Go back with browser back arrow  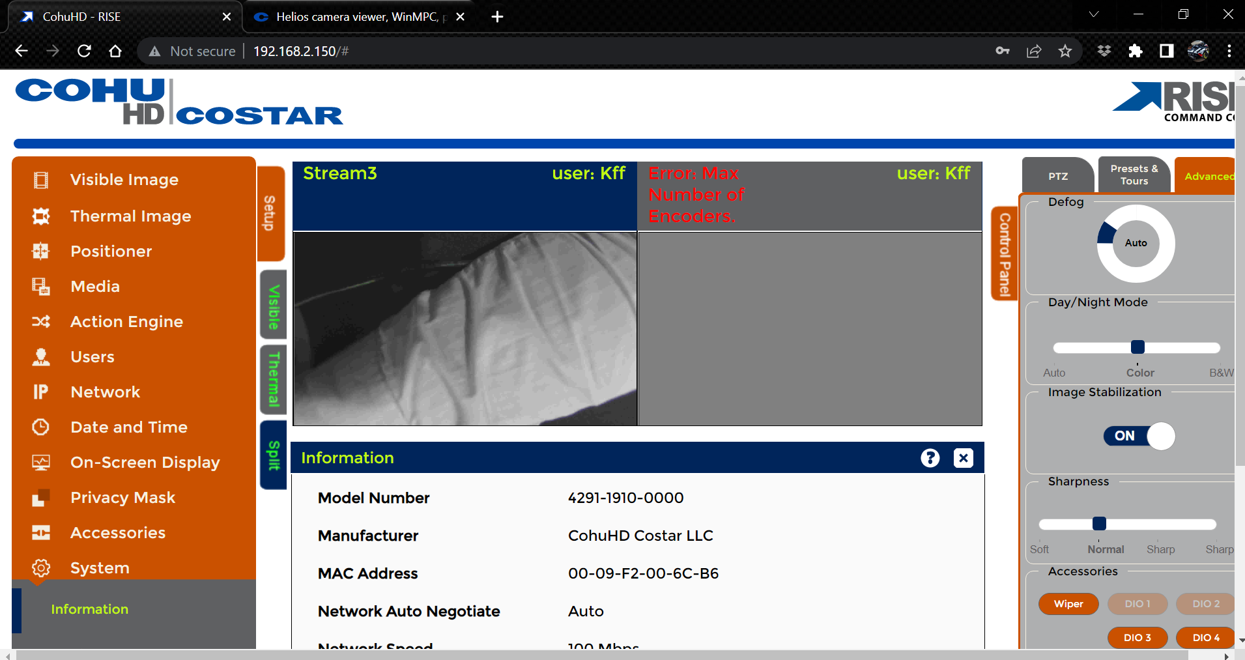point(21,51)
